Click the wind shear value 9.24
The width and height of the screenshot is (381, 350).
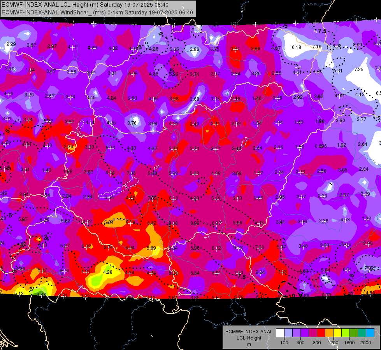[260, 272]
